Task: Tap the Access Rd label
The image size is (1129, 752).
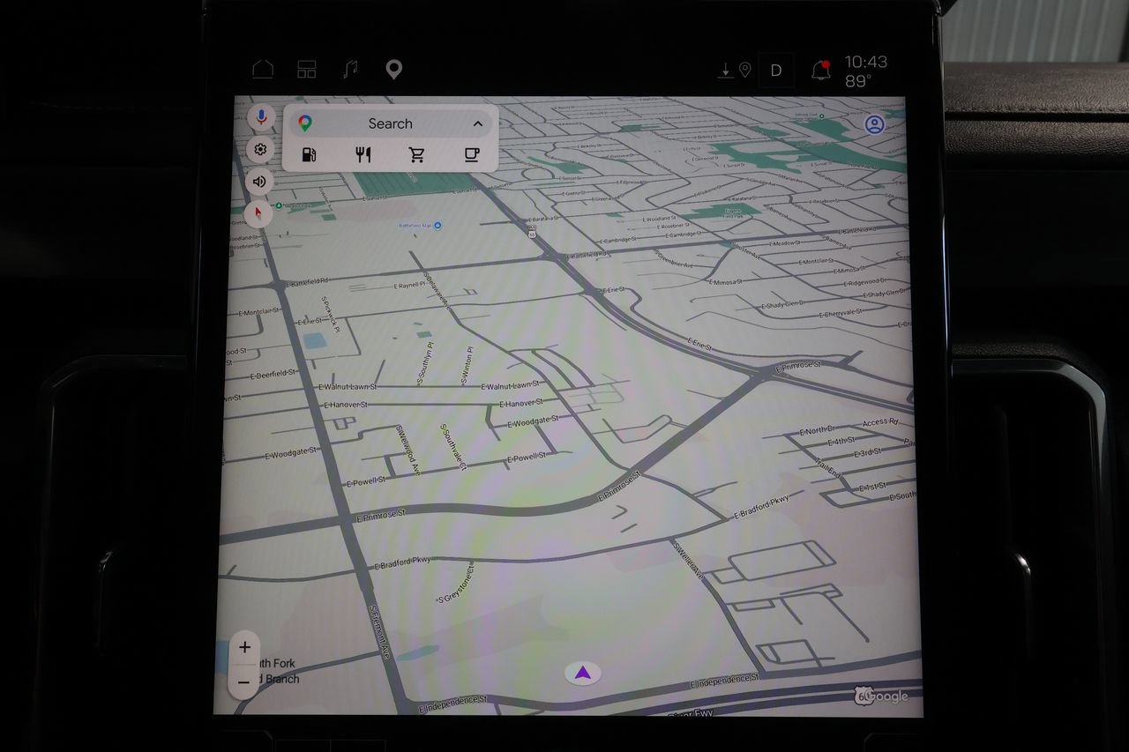Action: click(880, 422)
